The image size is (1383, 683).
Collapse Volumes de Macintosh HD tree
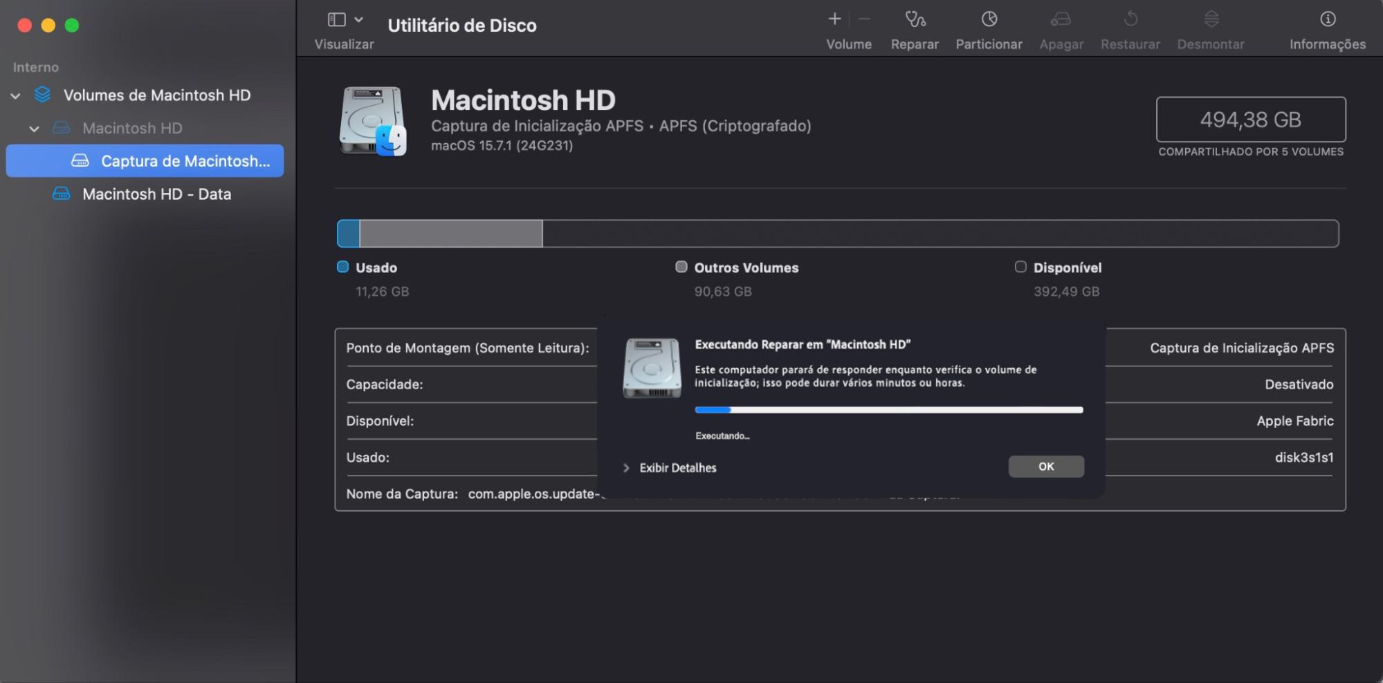coord(15,96)
